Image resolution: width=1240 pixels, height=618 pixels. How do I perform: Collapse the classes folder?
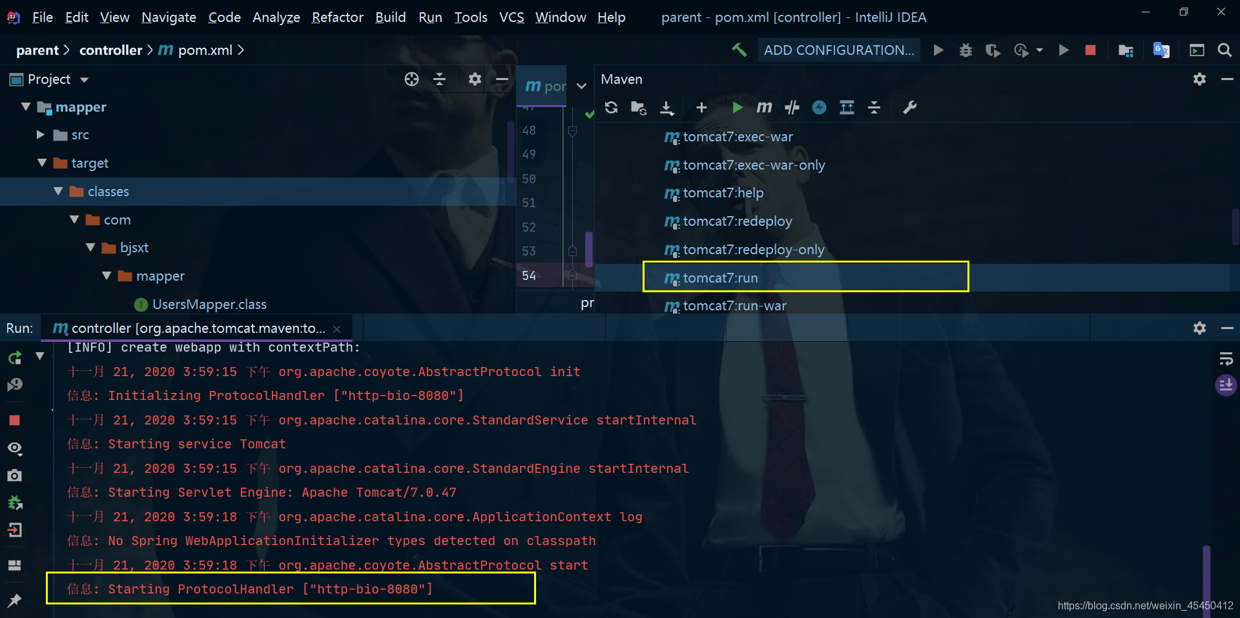click(58, 191)
